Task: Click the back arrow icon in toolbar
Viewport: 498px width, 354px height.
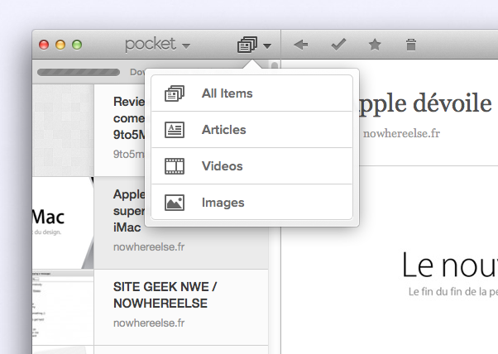Action: click(x=301, y=45)
